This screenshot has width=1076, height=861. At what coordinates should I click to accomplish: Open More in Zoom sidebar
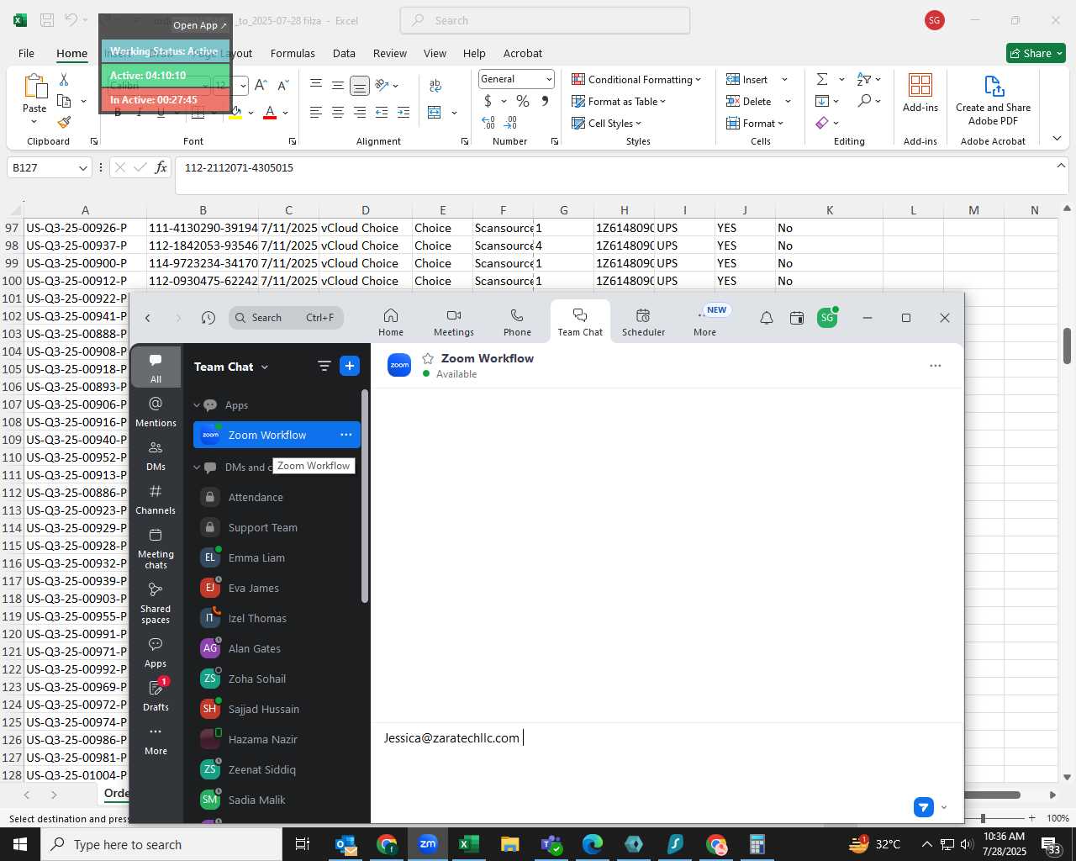coord(156,739)
